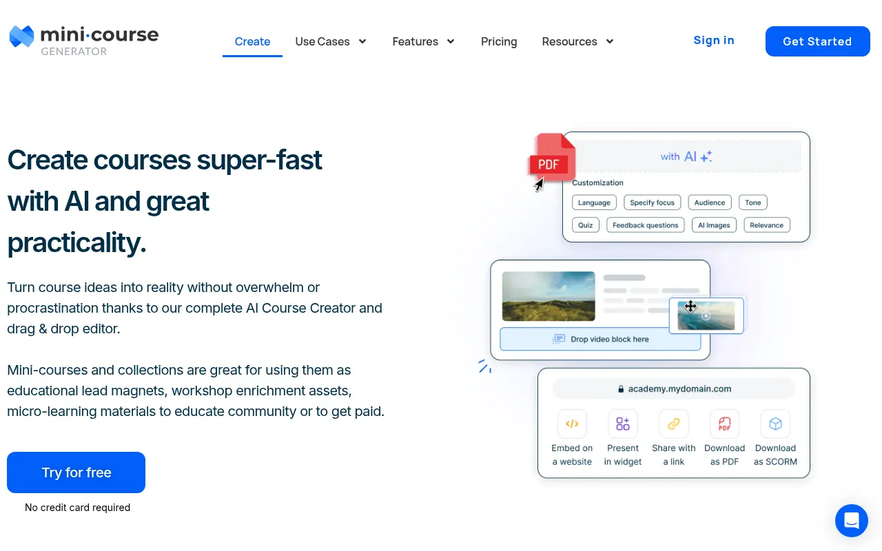Select the Present in widget icon

(x=623, y=424)
